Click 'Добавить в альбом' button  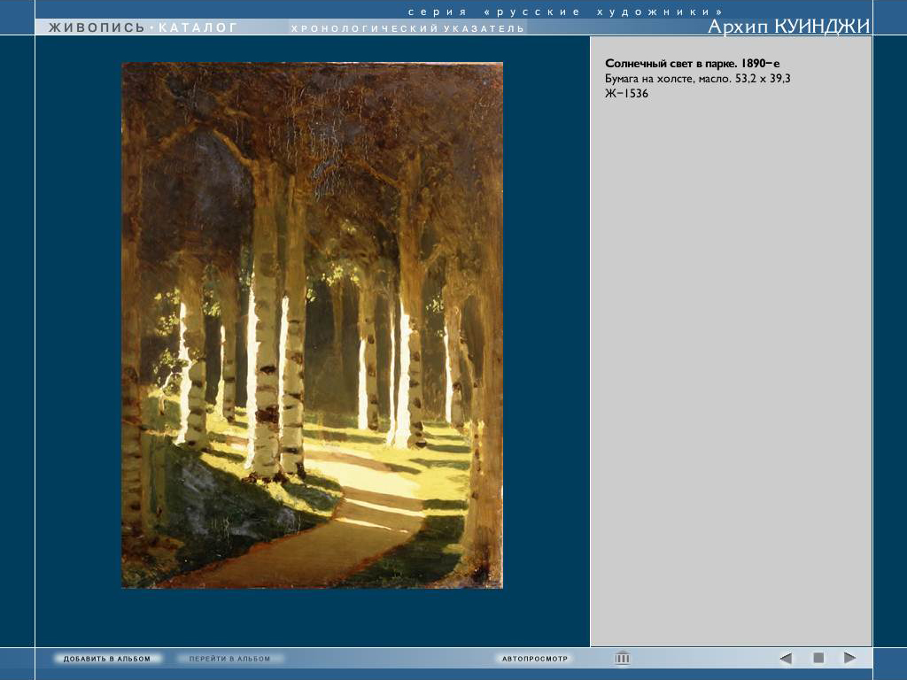click(x=108, y=659)
